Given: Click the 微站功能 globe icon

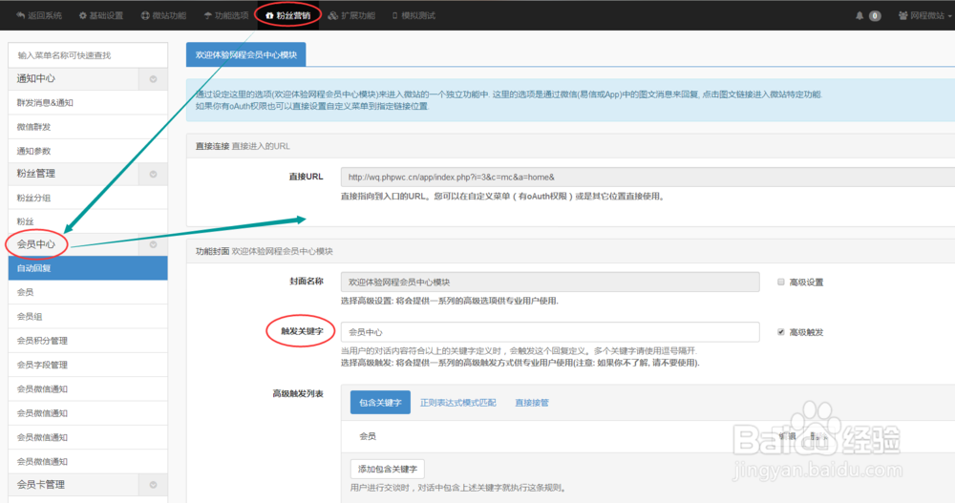Looking at the screenshot, I should tap(145, 15).
